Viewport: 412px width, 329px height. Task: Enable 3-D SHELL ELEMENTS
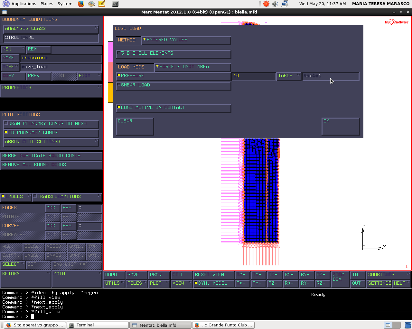pos(173,54)
